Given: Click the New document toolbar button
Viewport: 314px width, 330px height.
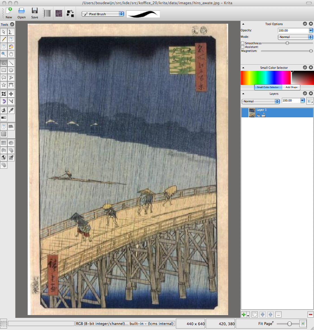Looking at the screenshot, I should (9, 13).
